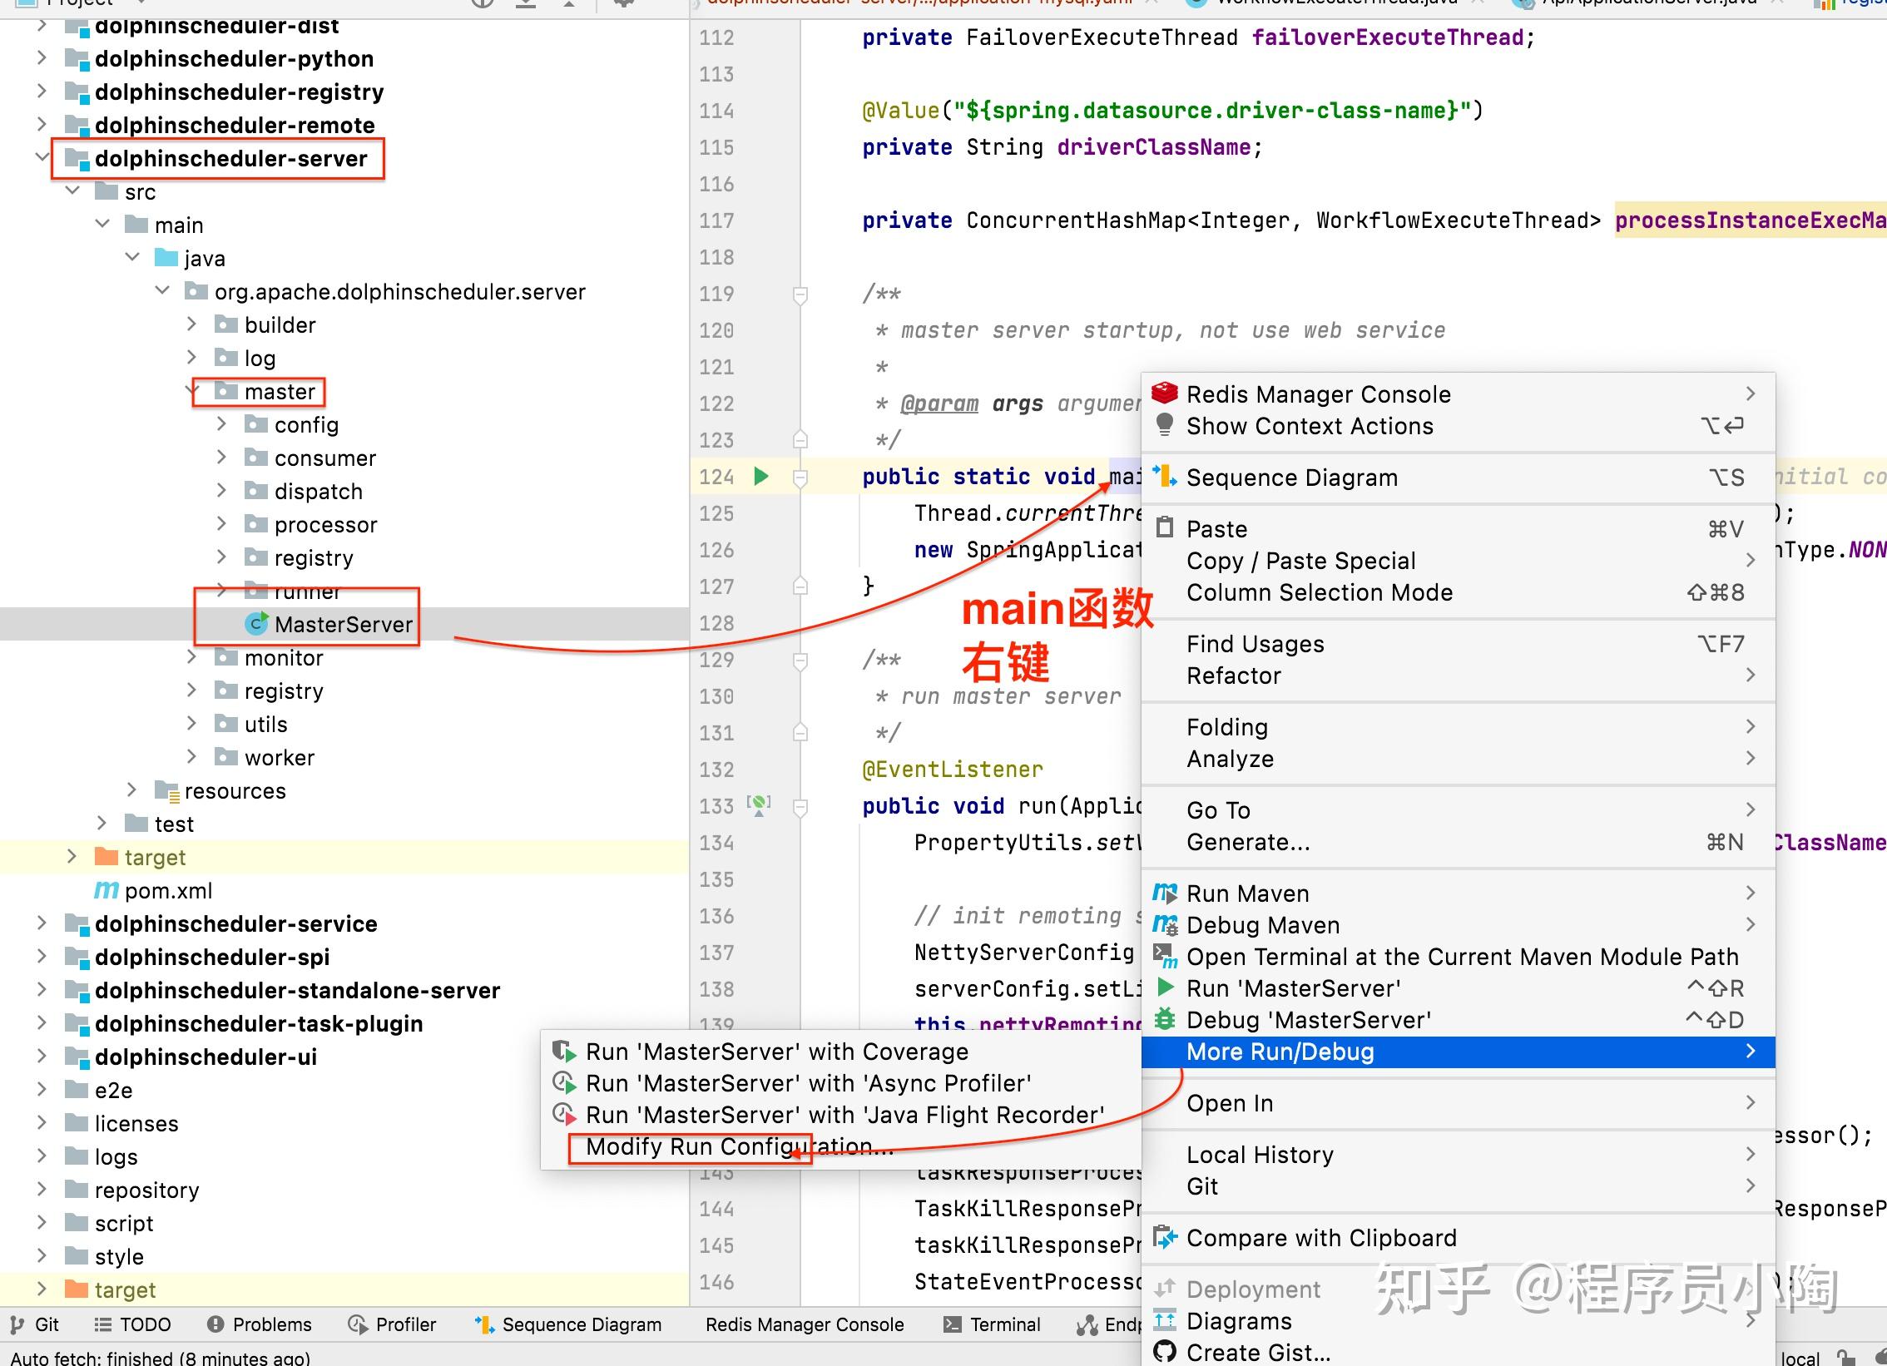
Task: Open the Redis Manager Console tool window
Action: (x=803, y=1324)
